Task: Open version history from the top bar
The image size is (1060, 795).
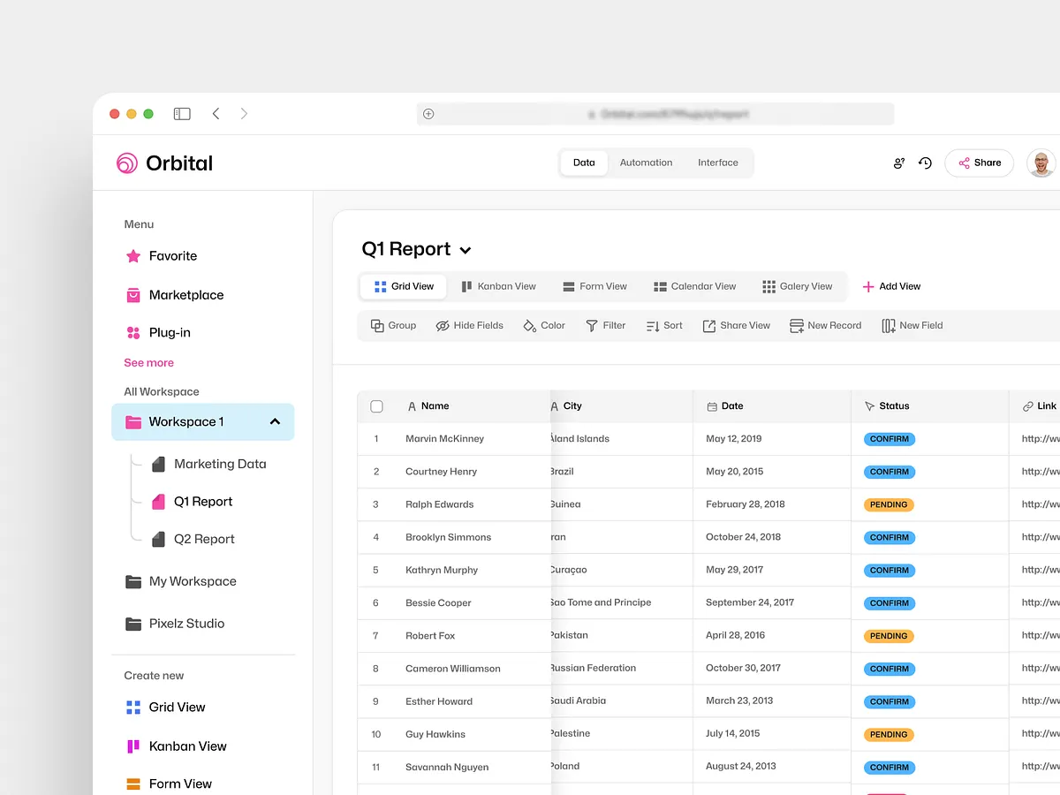Action: pyautogui.click(x=924, y=163)
